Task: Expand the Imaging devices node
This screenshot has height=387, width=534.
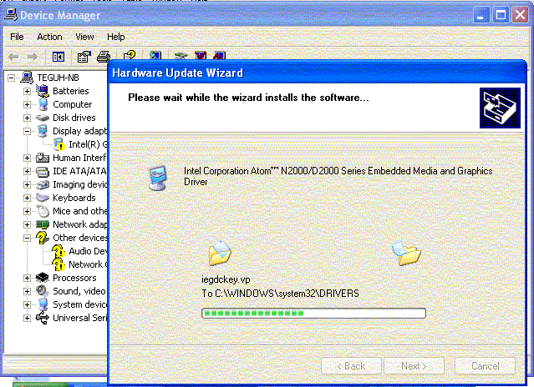Action: (x=28, y=184)
